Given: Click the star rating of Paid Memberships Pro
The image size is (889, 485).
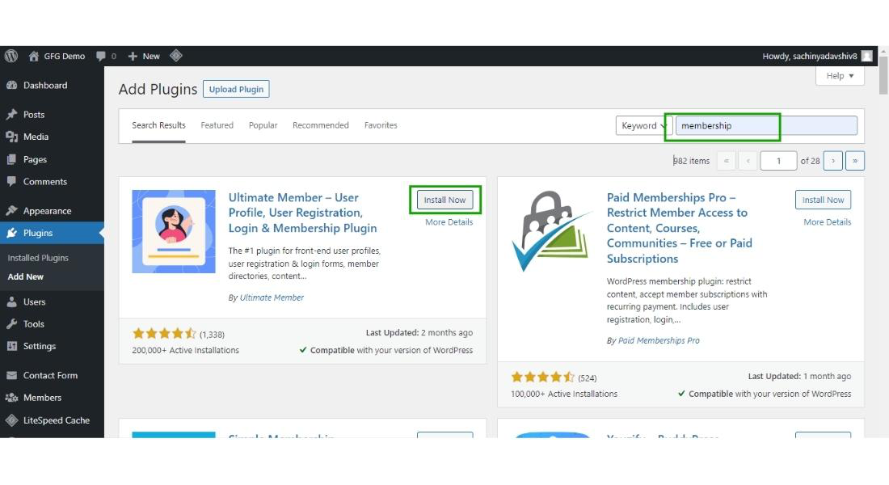Looking at the screenshot, I should tap(542, 377).
